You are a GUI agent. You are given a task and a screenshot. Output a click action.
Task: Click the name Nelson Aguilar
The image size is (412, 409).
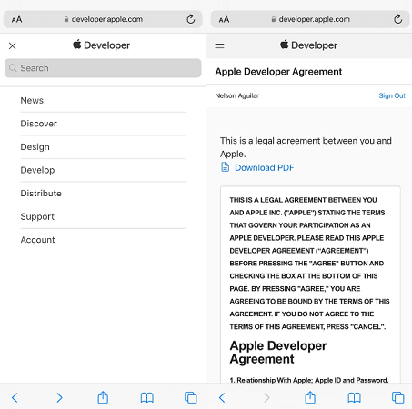pos(237,95)
